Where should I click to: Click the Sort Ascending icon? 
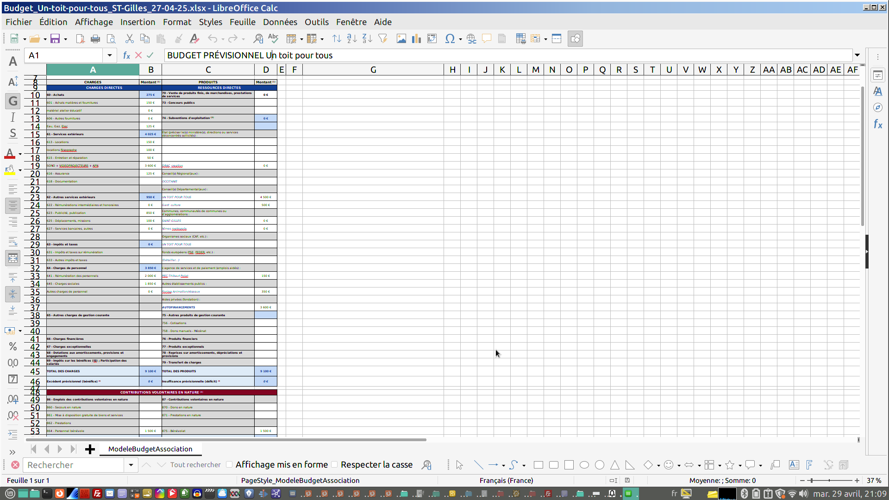click(x=352, y=39)
